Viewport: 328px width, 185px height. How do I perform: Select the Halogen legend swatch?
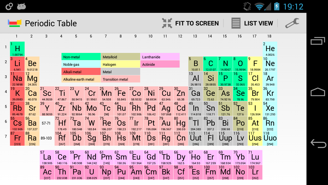point(120,64)
